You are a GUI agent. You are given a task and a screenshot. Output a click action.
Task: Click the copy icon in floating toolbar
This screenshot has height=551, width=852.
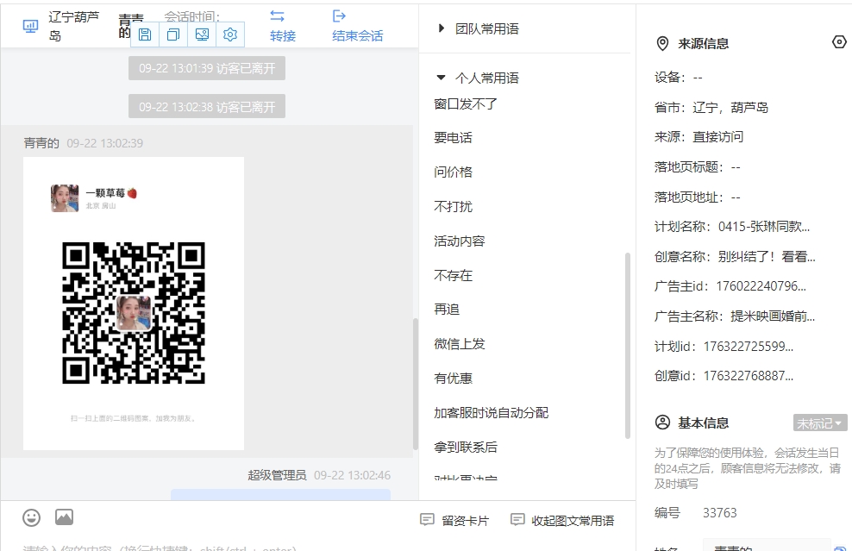(x=172, y=34)
